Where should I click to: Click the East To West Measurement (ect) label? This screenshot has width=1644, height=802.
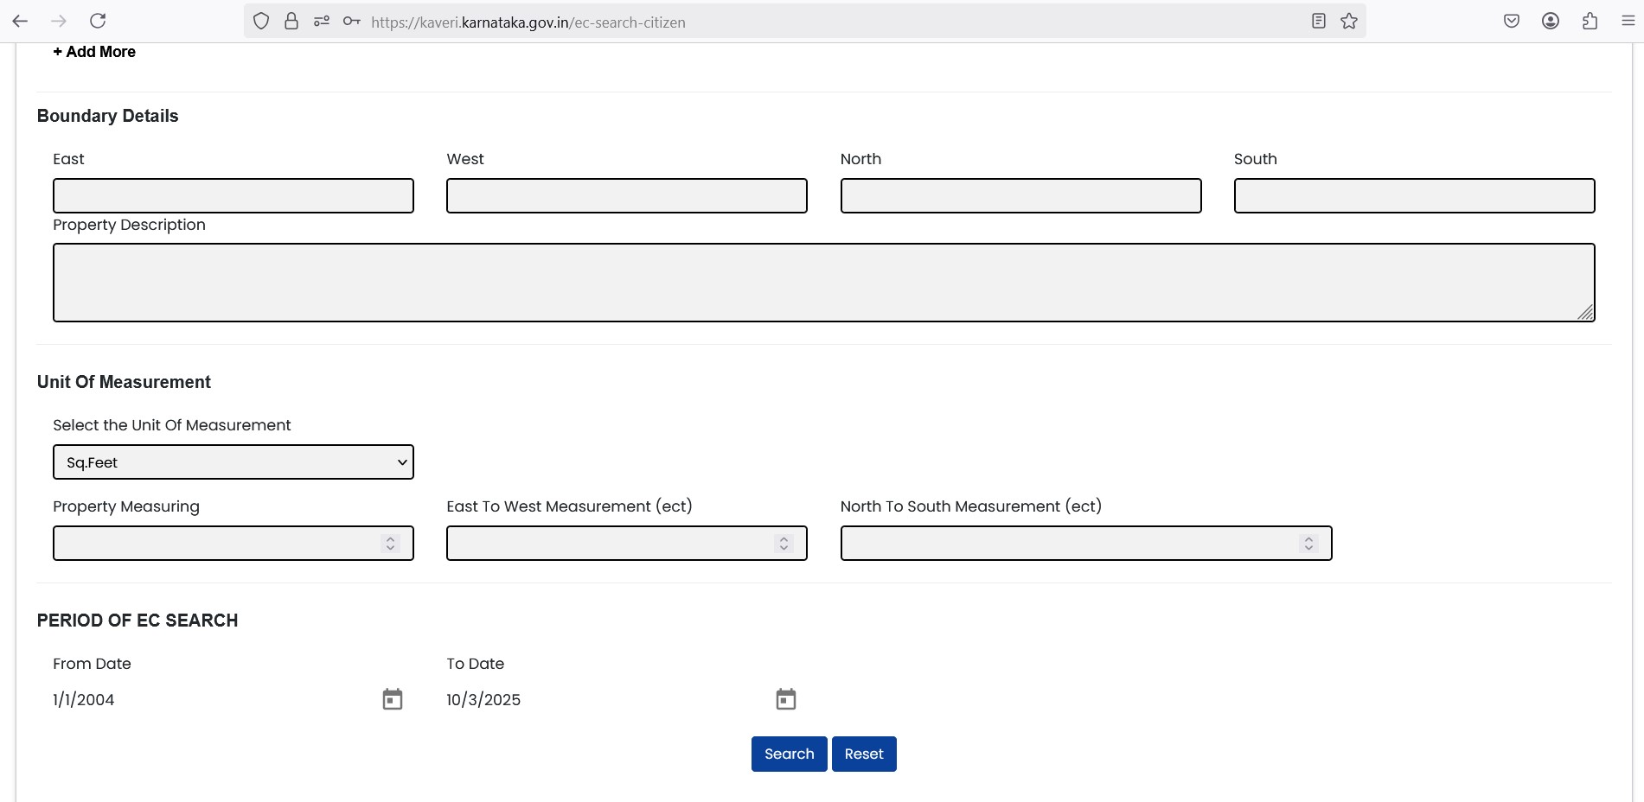[570, 506]
